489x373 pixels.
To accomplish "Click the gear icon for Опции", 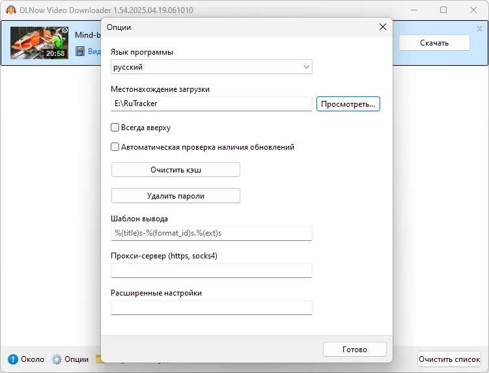I will [57, 359].
